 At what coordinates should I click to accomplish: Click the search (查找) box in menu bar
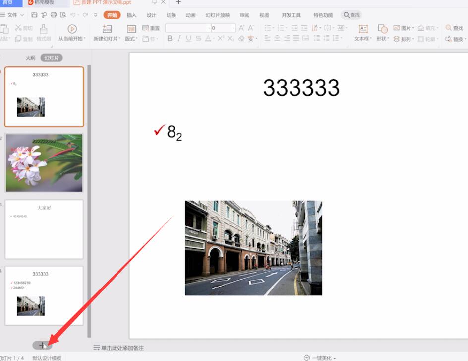click(351, 15)
